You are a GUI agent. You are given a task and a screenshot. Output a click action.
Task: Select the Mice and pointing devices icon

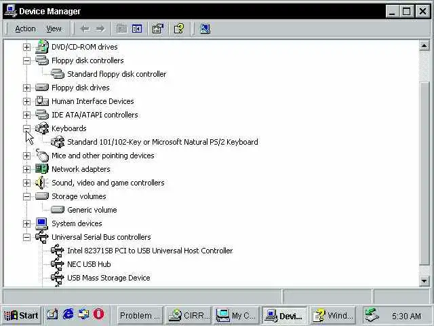coord(42,156)
